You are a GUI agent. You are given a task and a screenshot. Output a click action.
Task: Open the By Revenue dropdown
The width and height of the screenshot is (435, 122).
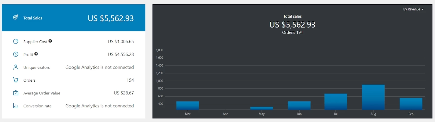click(x=413, y=9)
